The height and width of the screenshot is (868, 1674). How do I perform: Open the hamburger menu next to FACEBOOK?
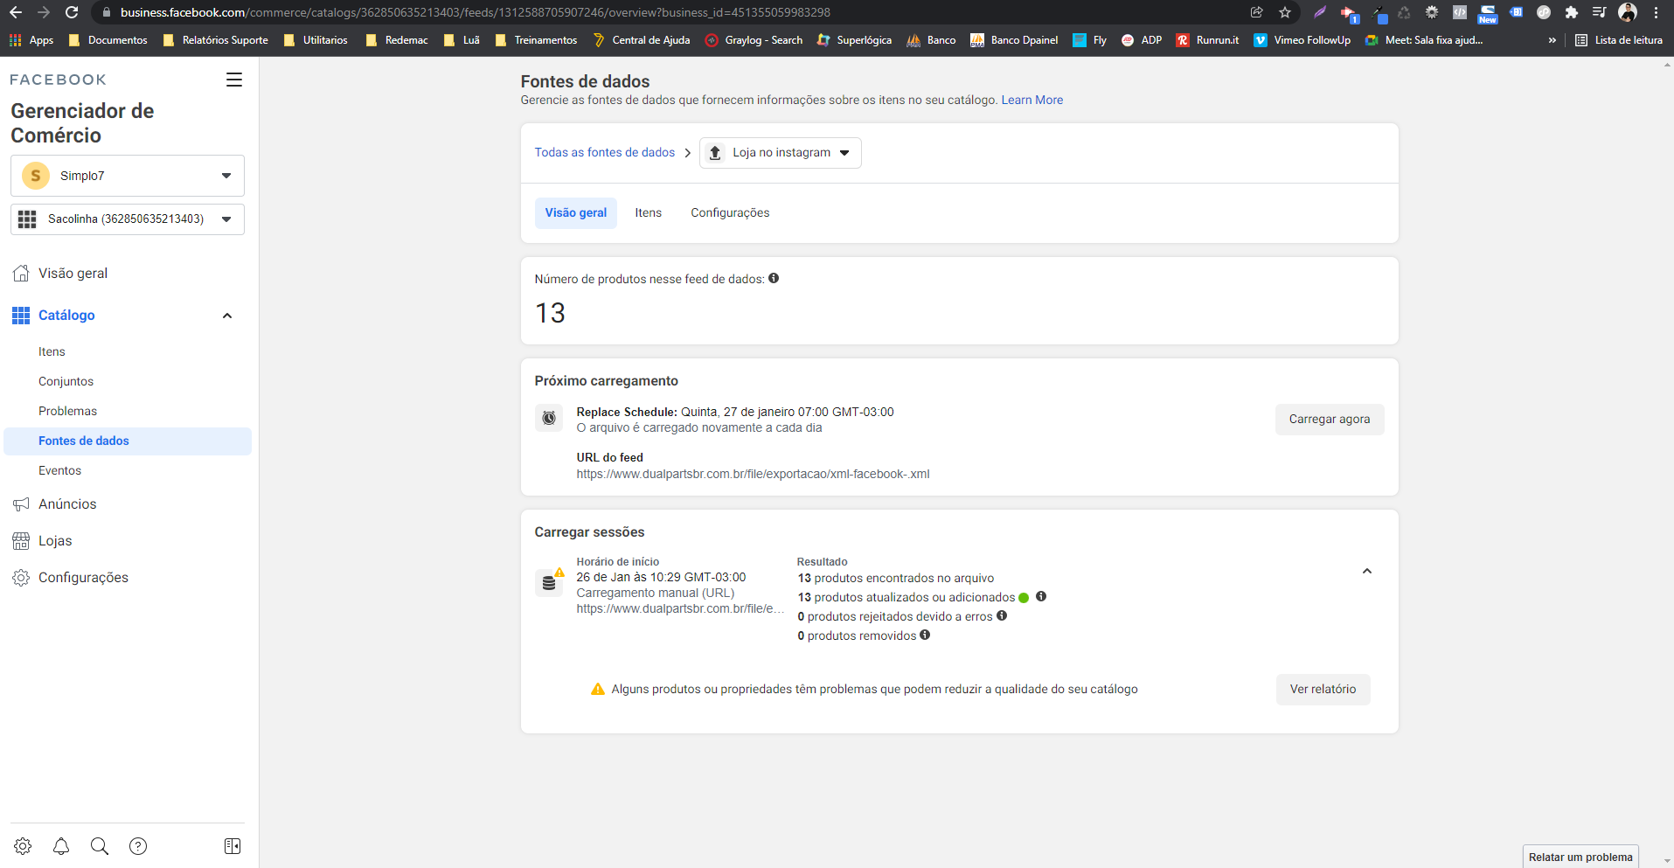pos(234,80)
